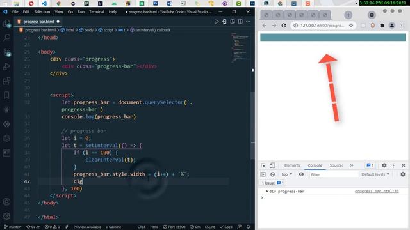The image size is (410, 230).
Task: Open the html breadcrumb dropdown
Action: [67, 30]
